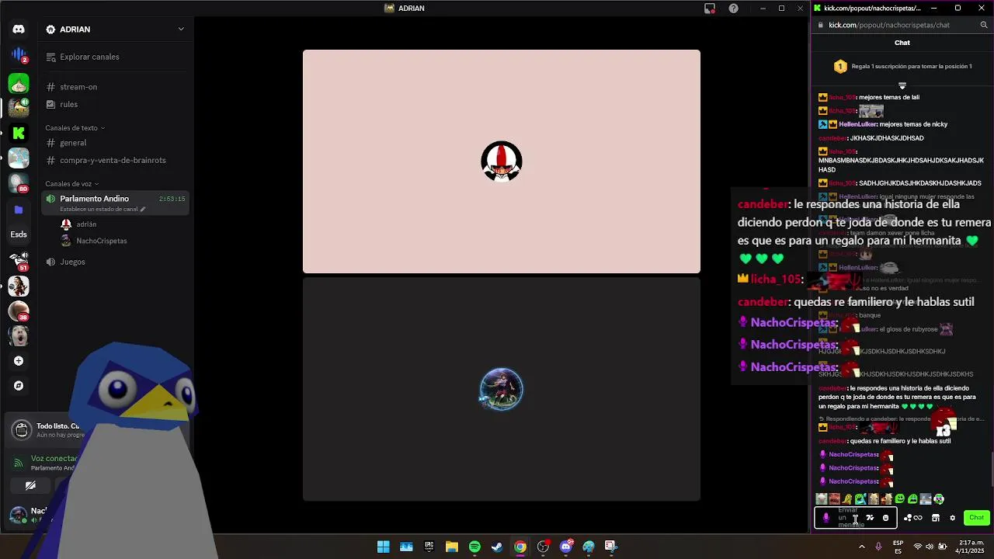This screenshot has width=994, height=559.
Task: Open the blue server folder icon
Action: [19, 210]
